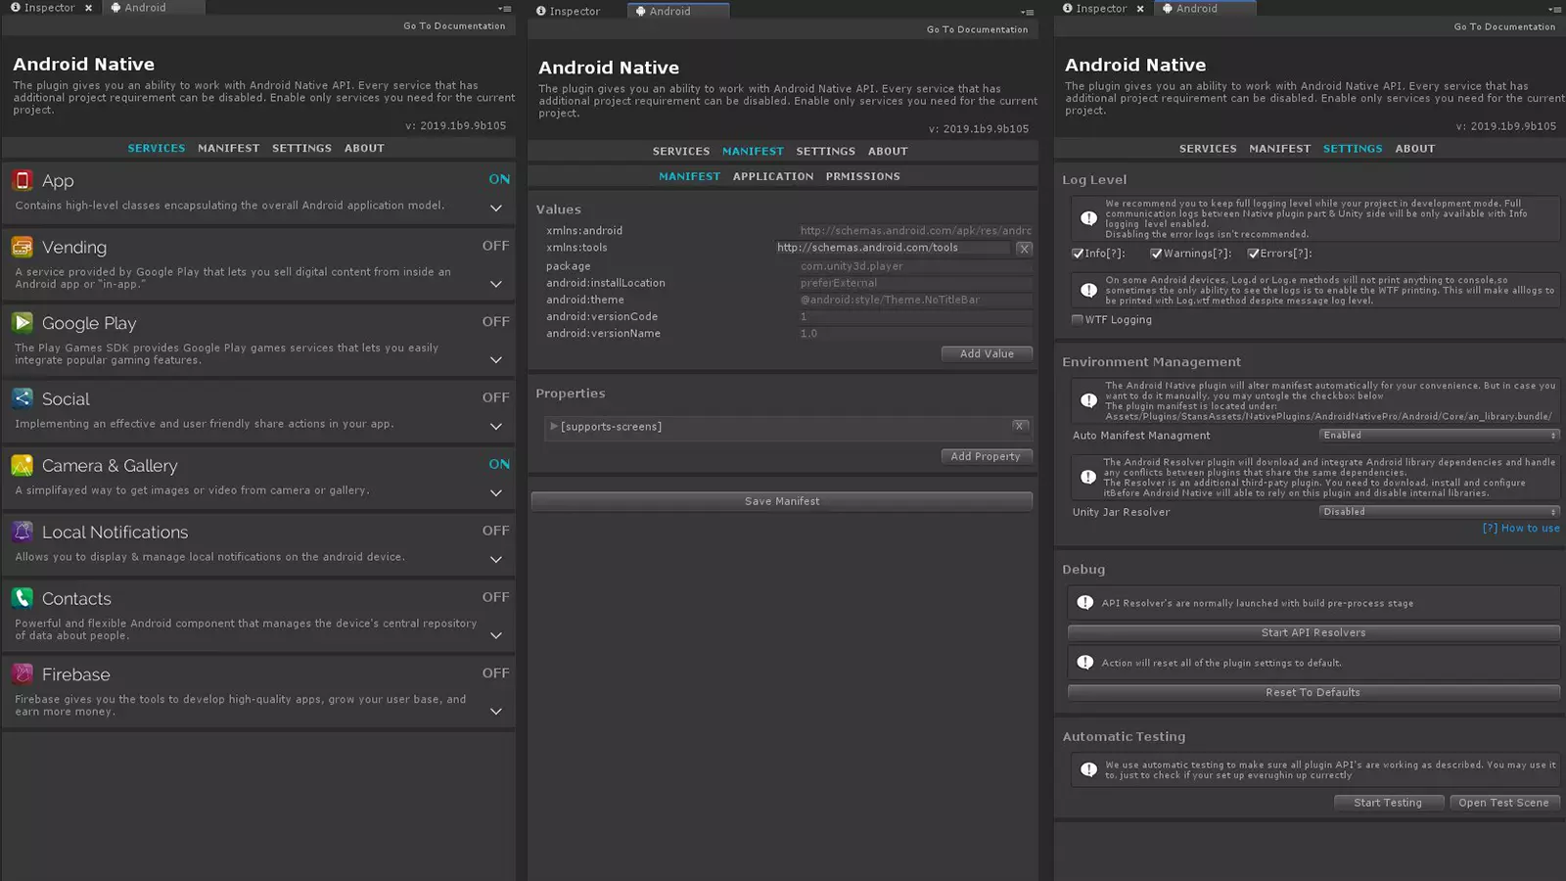Click the Add Property button
This screenshot has height=881, width=1566.
point(986,457)
